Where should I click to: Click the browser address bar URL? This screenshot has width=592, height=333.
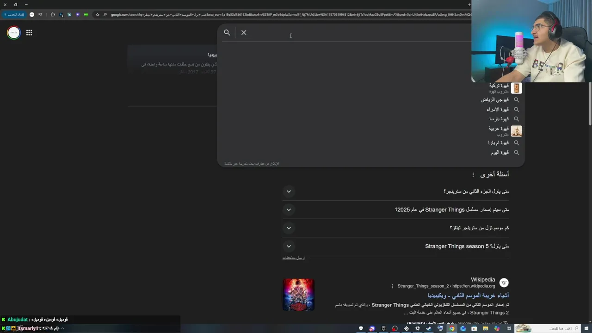[290, 15]
